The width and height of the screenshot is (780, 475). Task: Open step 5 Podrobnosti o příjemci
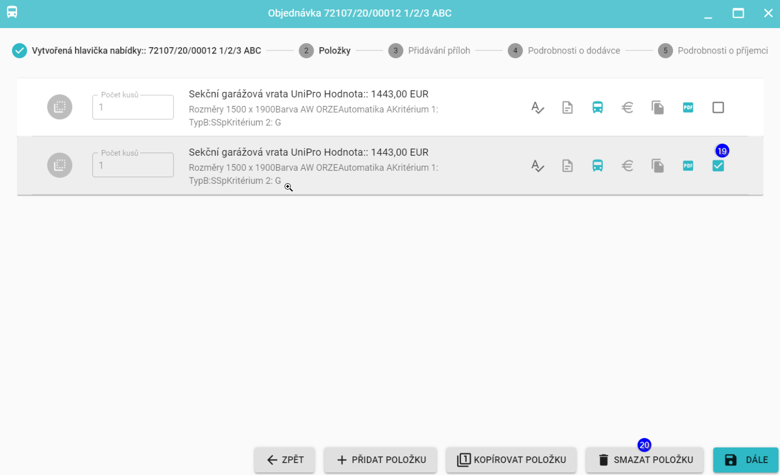point(713,51)
